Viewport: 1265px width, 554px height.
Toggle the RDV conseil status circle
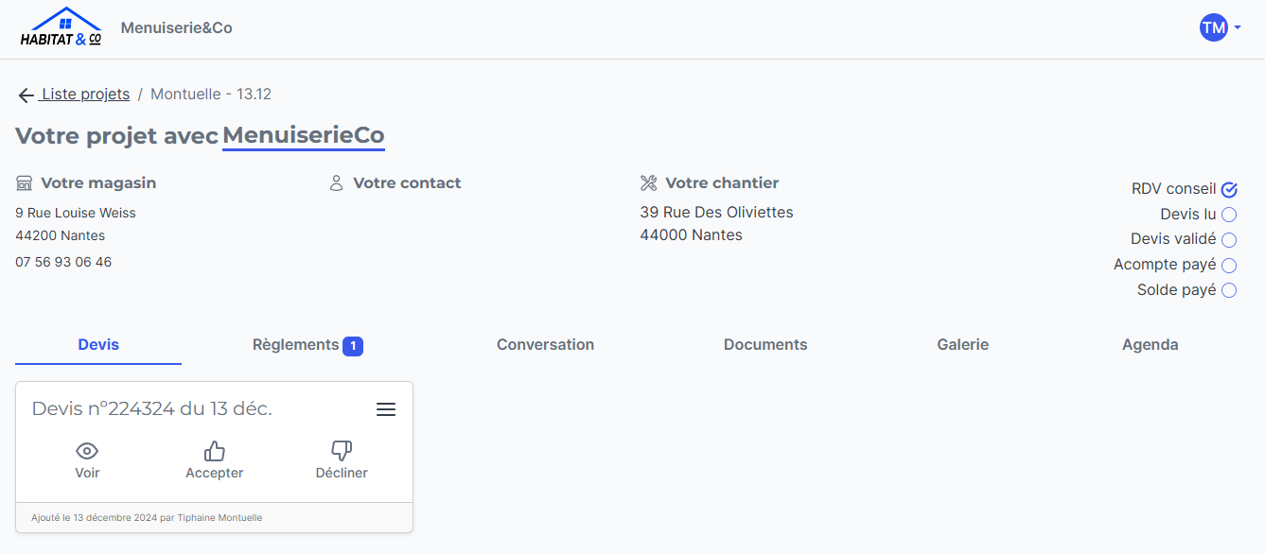[x=1229, y=190]
